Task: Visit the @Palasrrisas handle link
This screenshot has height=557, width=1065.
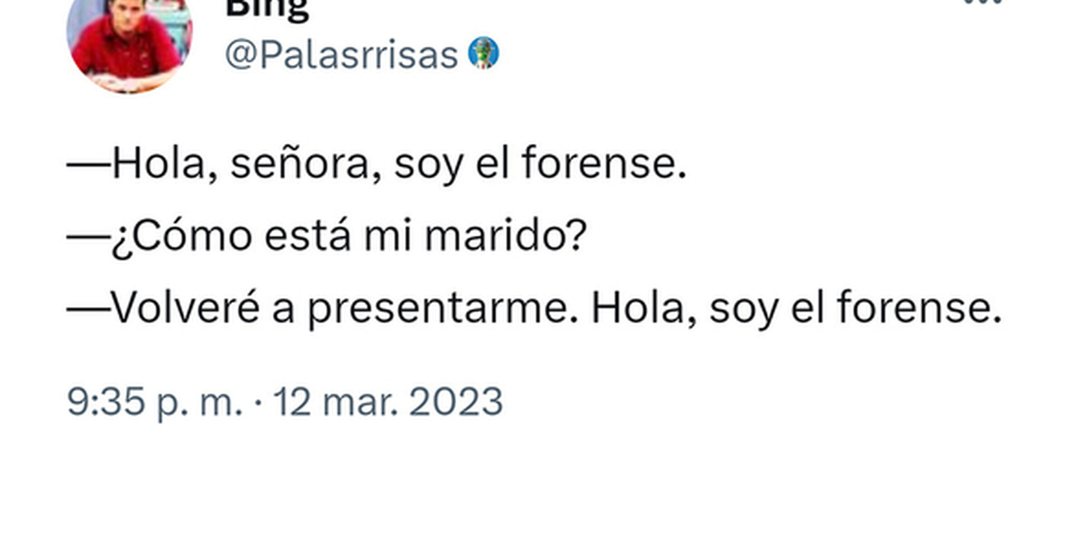Action: [x=342, y=55]
